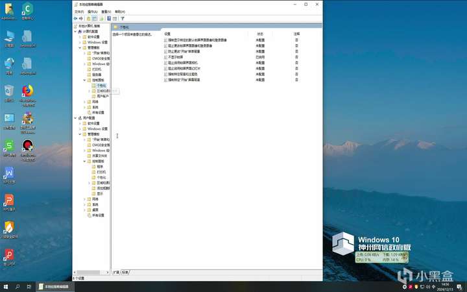Screen dimensions: 467x292
Task: Select the 此电脑 desktop icon
Action: coord(9,39)
